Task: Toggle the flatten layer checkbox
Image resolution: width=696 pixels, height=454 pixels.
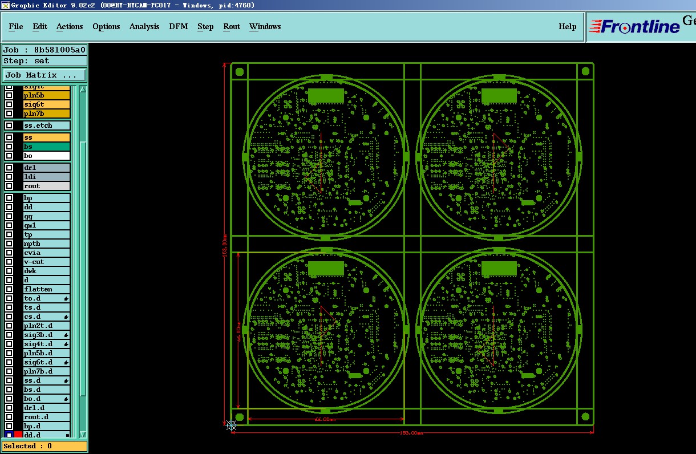Action: tap(9, 289)
